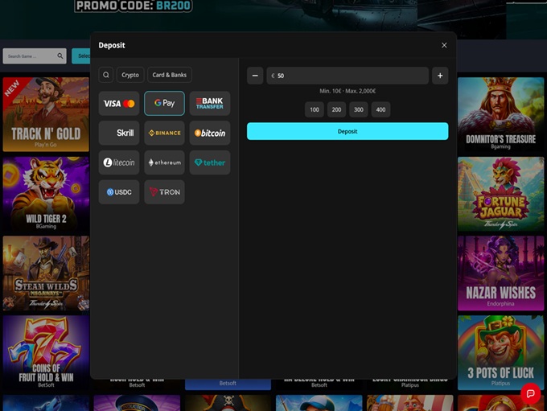
Task: Choose Google Pay payment option
Action: tap(164, 103)
